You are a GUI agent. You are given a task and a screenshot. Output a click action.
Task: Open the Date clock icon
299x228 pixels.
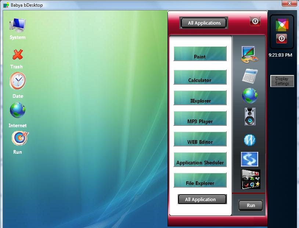[x=18, y=81]
